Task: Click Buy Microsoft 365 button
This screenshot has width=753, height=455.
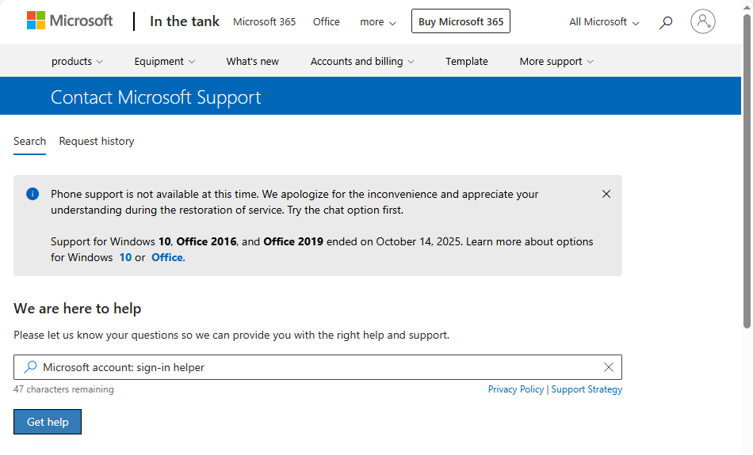Action: point(461,21)
